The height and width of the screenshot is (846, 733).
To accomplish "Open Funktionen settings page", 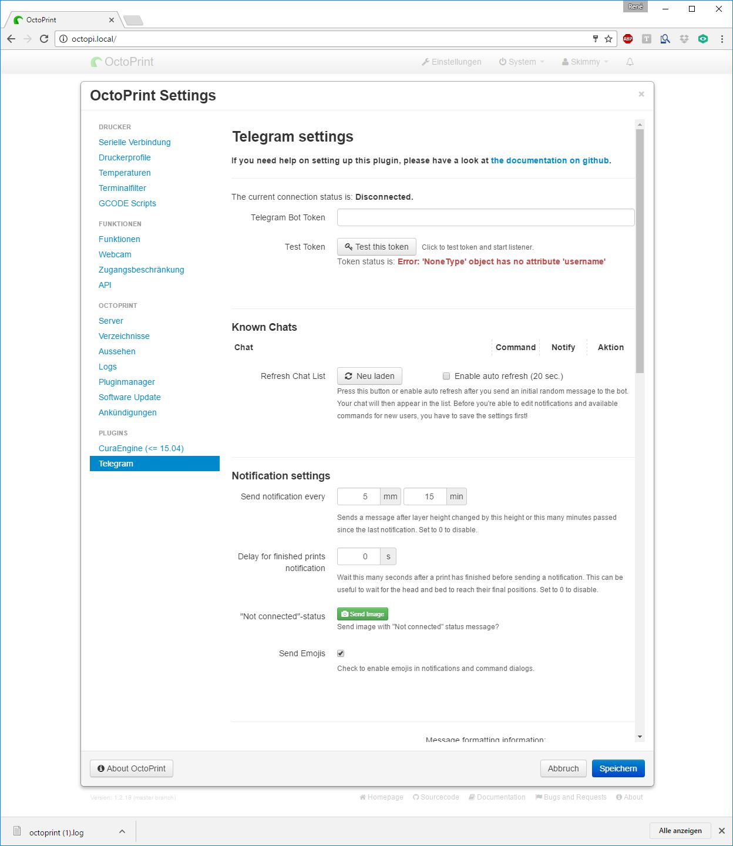I will pos(119,239).
